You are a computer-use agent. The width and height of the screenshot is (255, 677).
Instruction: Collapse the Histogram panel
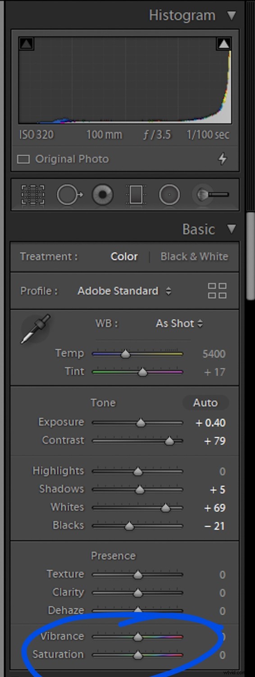232,16
